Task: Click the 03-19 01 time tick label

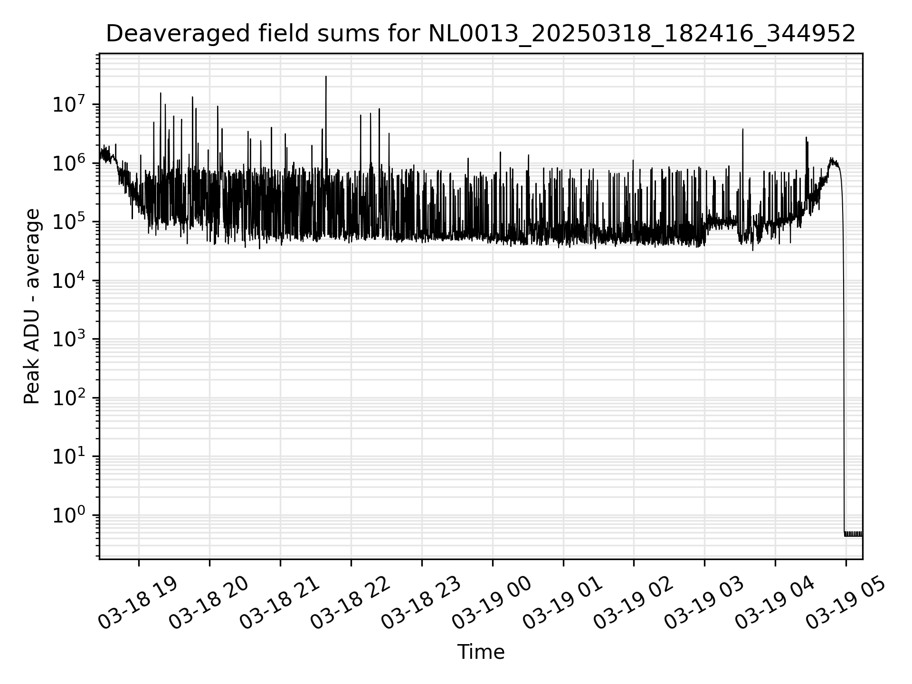Action: point(562,602)
